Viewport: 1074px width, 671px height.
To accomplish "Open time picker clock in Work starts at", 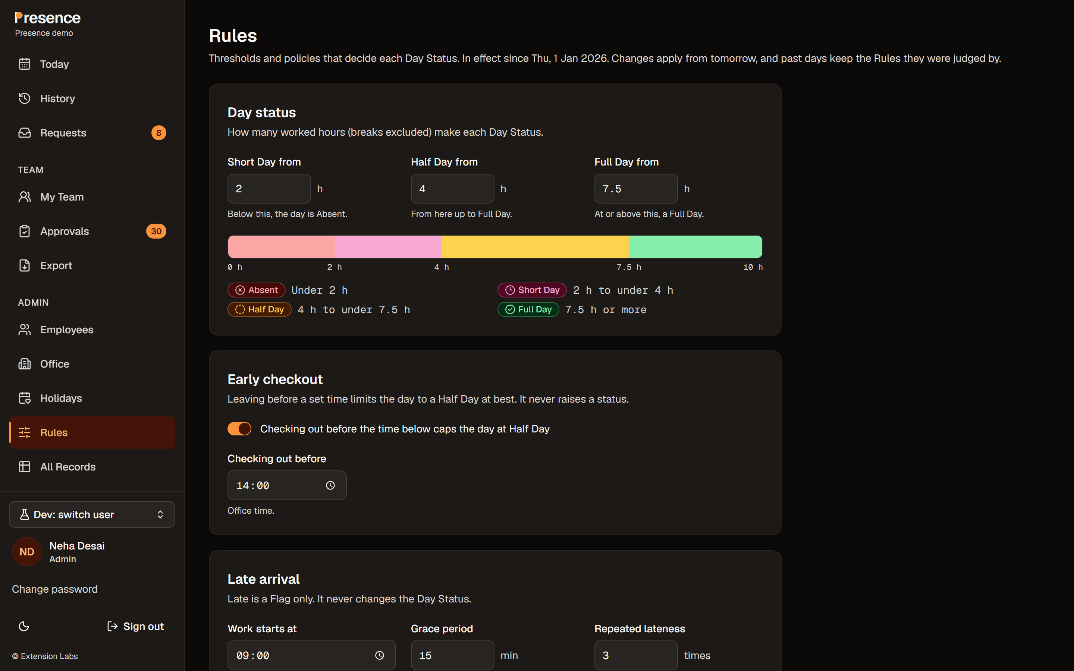I will pos(380,655).
